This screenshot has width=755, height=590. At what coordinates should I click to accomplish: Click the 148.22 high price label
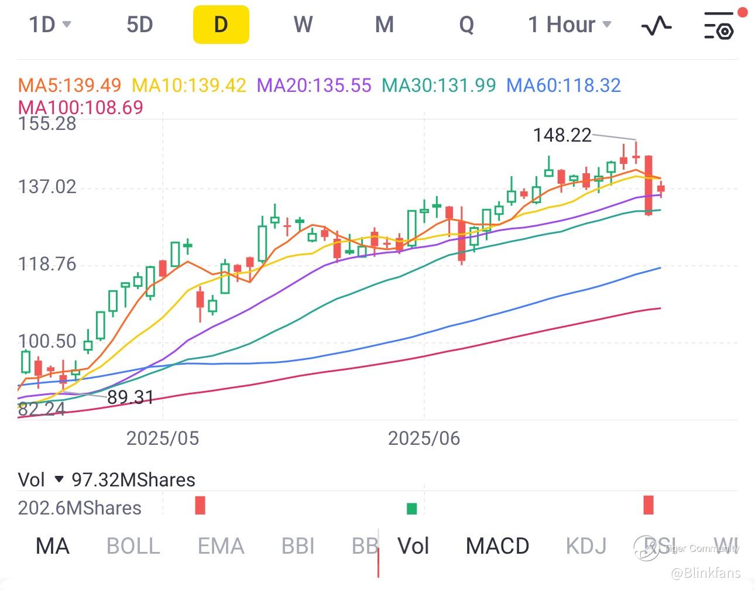(x=562, y=135)
